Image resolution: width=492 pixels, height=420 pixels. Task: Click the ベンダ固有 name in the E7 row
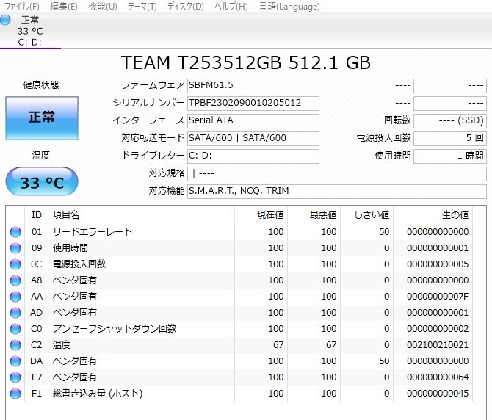pyautogui.click(x=75, y=377)
